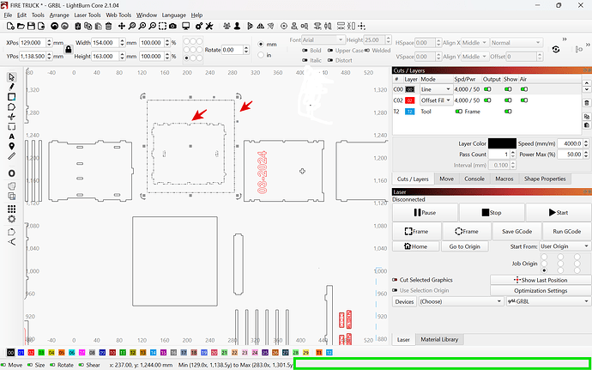Click the black Layer Color swatch
592x370 pixels.
coord(502,143)
